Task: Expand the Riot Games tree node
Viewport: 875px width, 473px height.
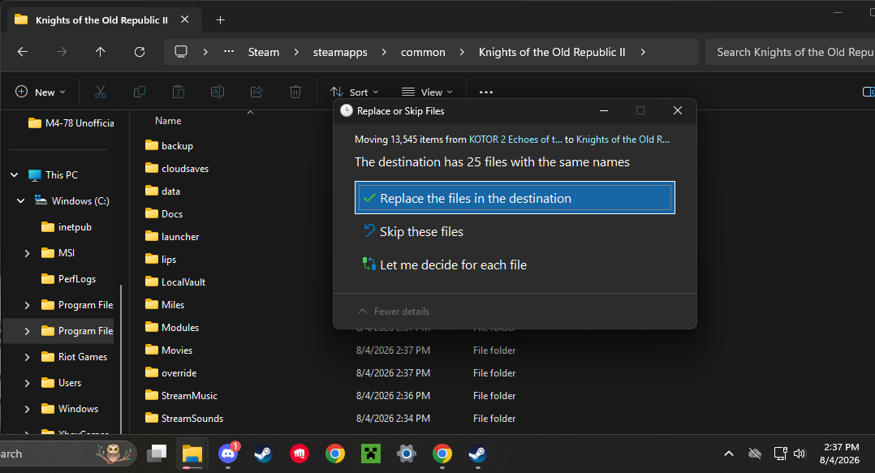Action: point(27,357)
